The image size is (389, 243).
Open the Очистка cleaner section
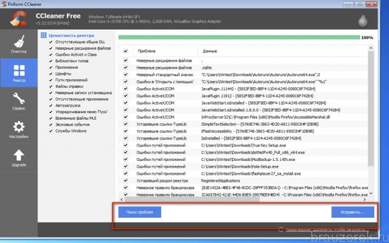pyautogui.click(x=19, y=44)
